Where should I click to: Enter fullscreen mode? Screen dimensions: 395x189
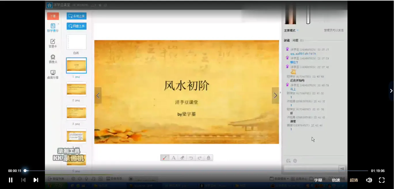(382, 180)
